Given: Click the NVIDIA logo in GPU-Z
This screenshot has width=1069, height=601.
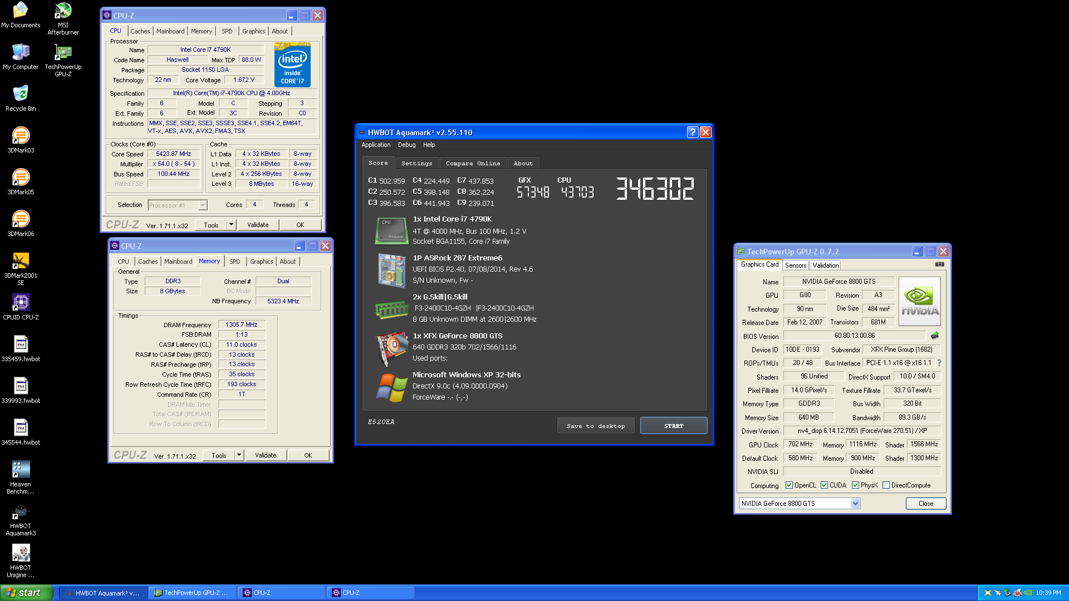Looking at the screenshot, I should tap(919, 301).
